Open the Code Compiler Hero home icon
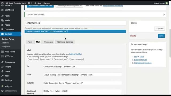The width and height of the screenshot is (171, 96). 7,3
